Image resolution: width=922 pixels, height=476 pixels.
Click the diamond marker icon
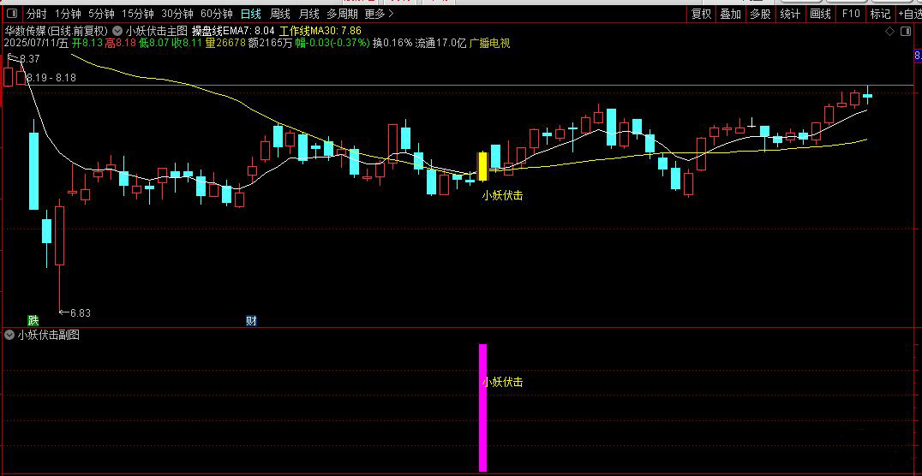click(889, 31)
